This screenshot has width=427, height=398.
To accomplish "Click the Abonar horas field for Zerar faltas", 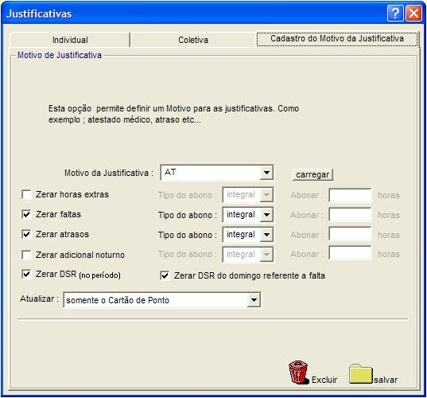I will pos(350,215).
